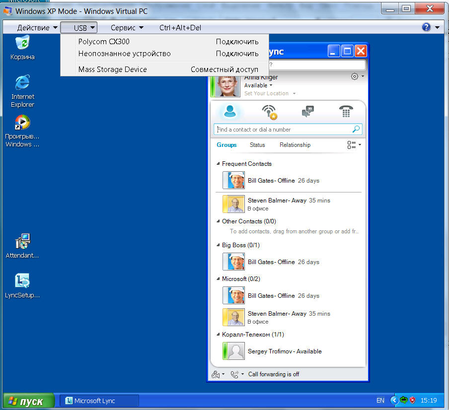Open the Set Your Location dropdown
449x410 pixels.
[x=270, y=93]
